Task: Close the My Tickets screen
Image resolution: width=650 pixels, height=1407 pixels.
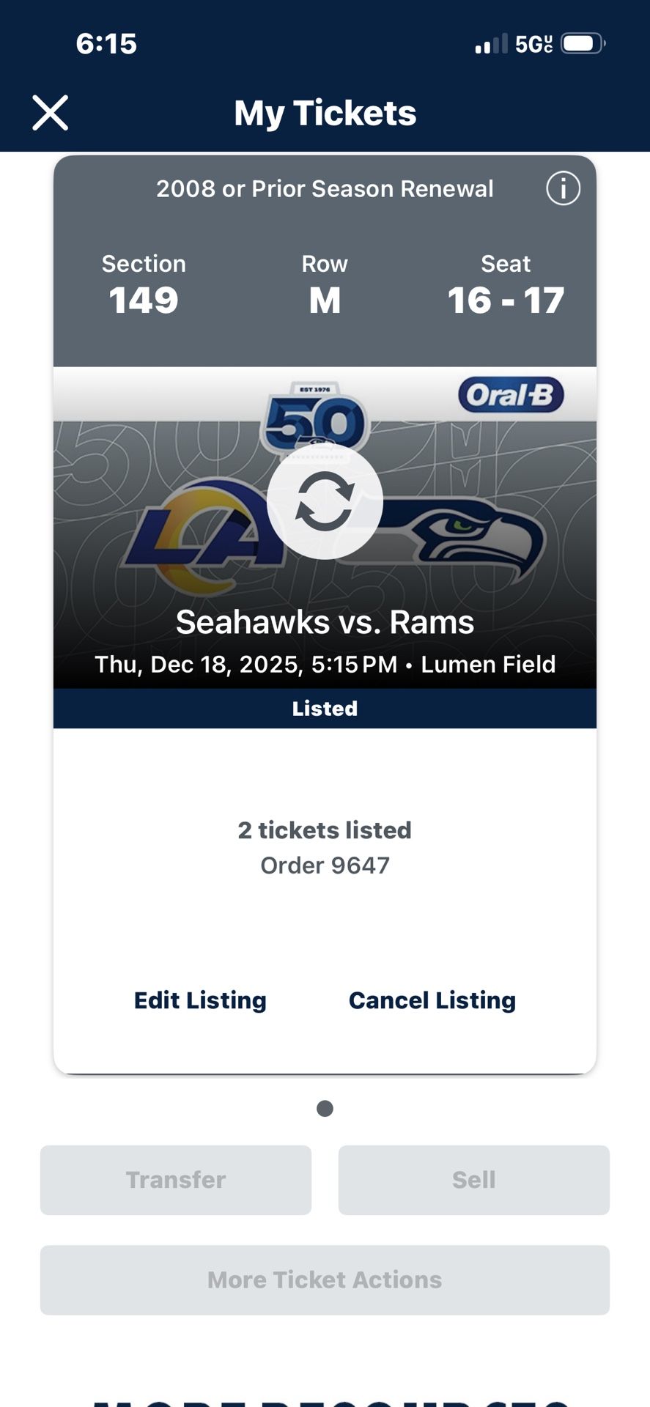Action: 50,113
